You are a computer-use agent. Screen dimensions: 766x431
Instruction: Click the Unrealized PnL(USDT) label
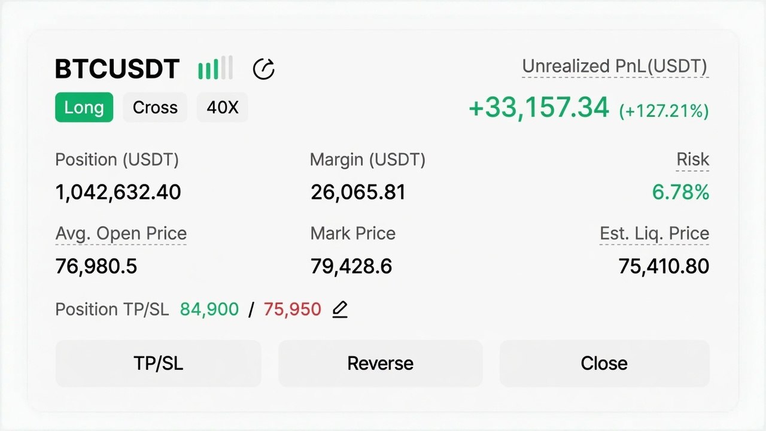[x=615, y=66]
